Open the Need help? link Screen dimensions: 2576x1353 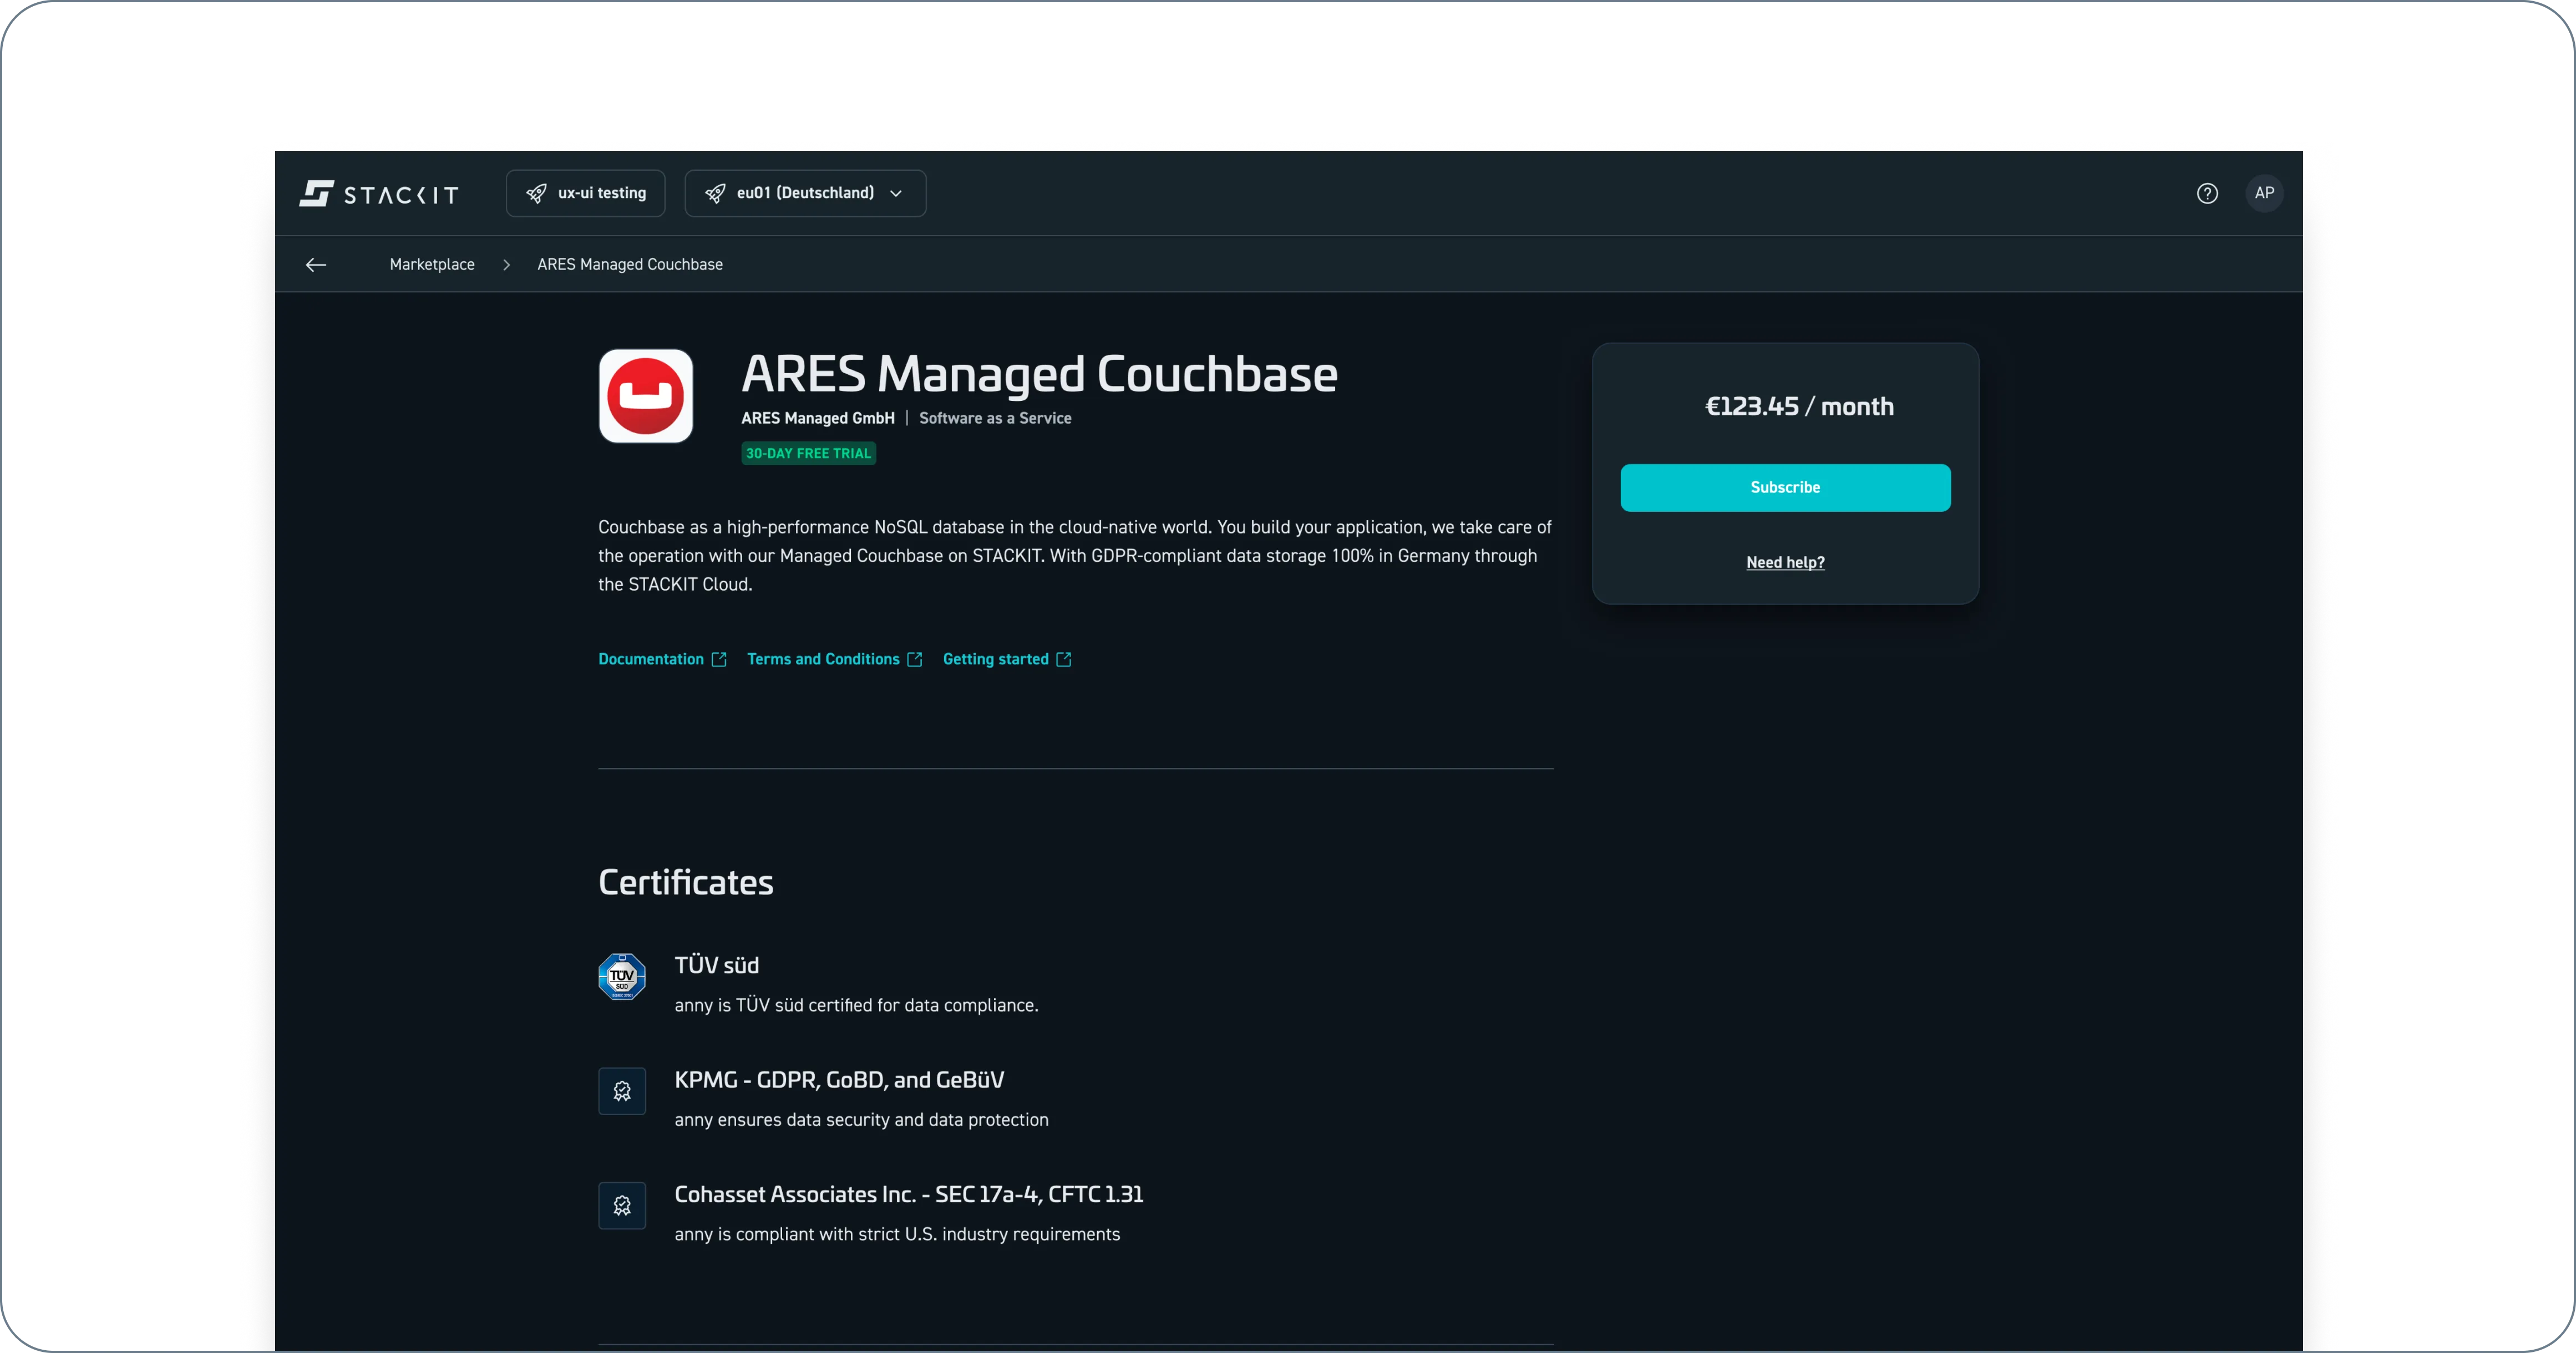1785,562
